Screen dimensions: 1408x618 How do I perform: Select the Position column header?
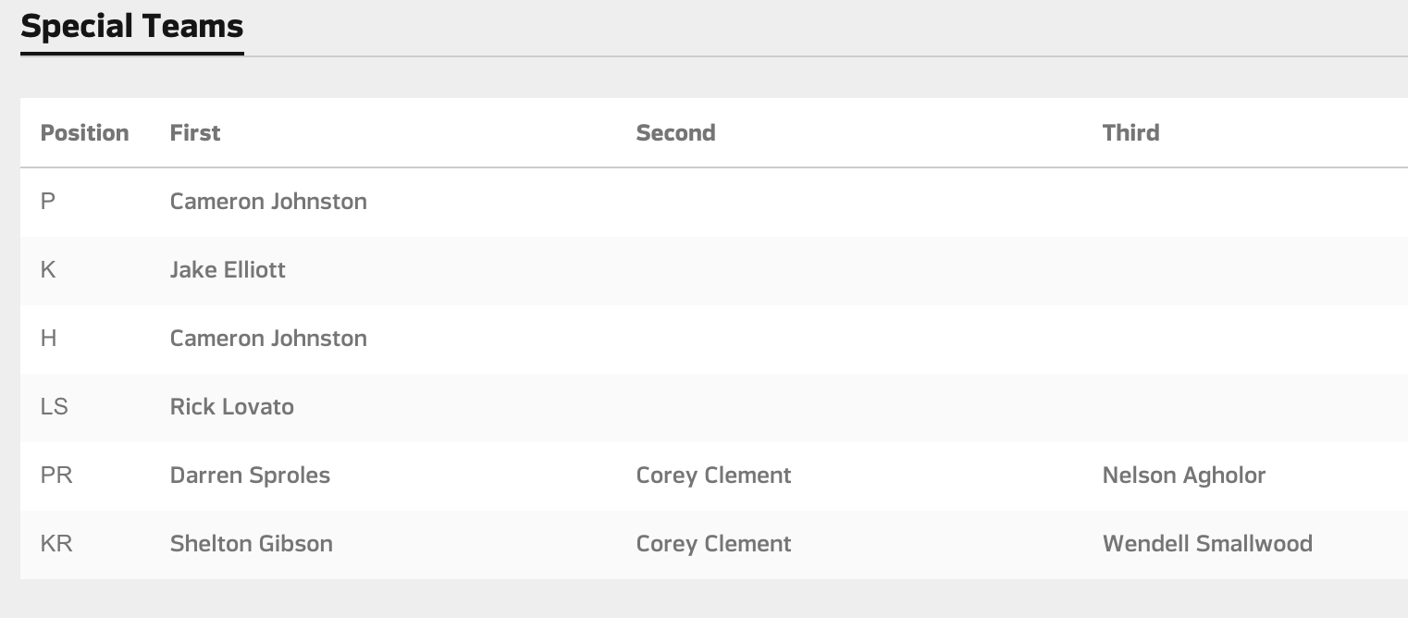tap(84, 133)
